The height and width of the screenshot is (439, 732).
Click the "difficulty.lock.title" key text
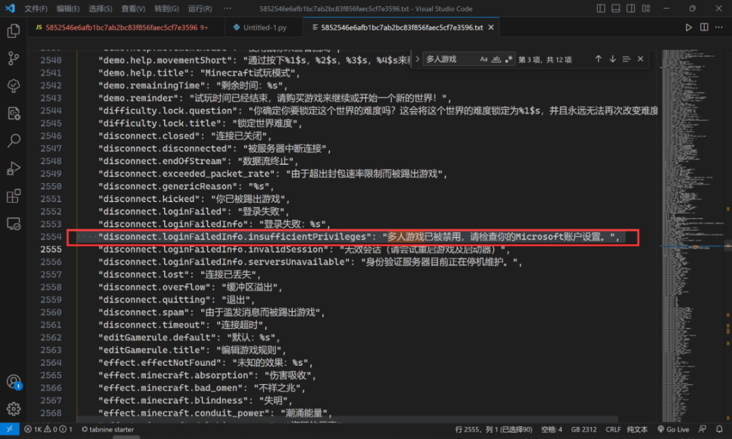[160, 123]
